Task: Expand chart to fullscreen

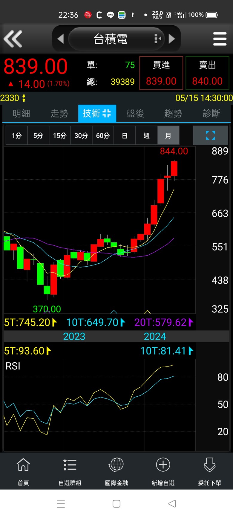Action: click(211, 135)
